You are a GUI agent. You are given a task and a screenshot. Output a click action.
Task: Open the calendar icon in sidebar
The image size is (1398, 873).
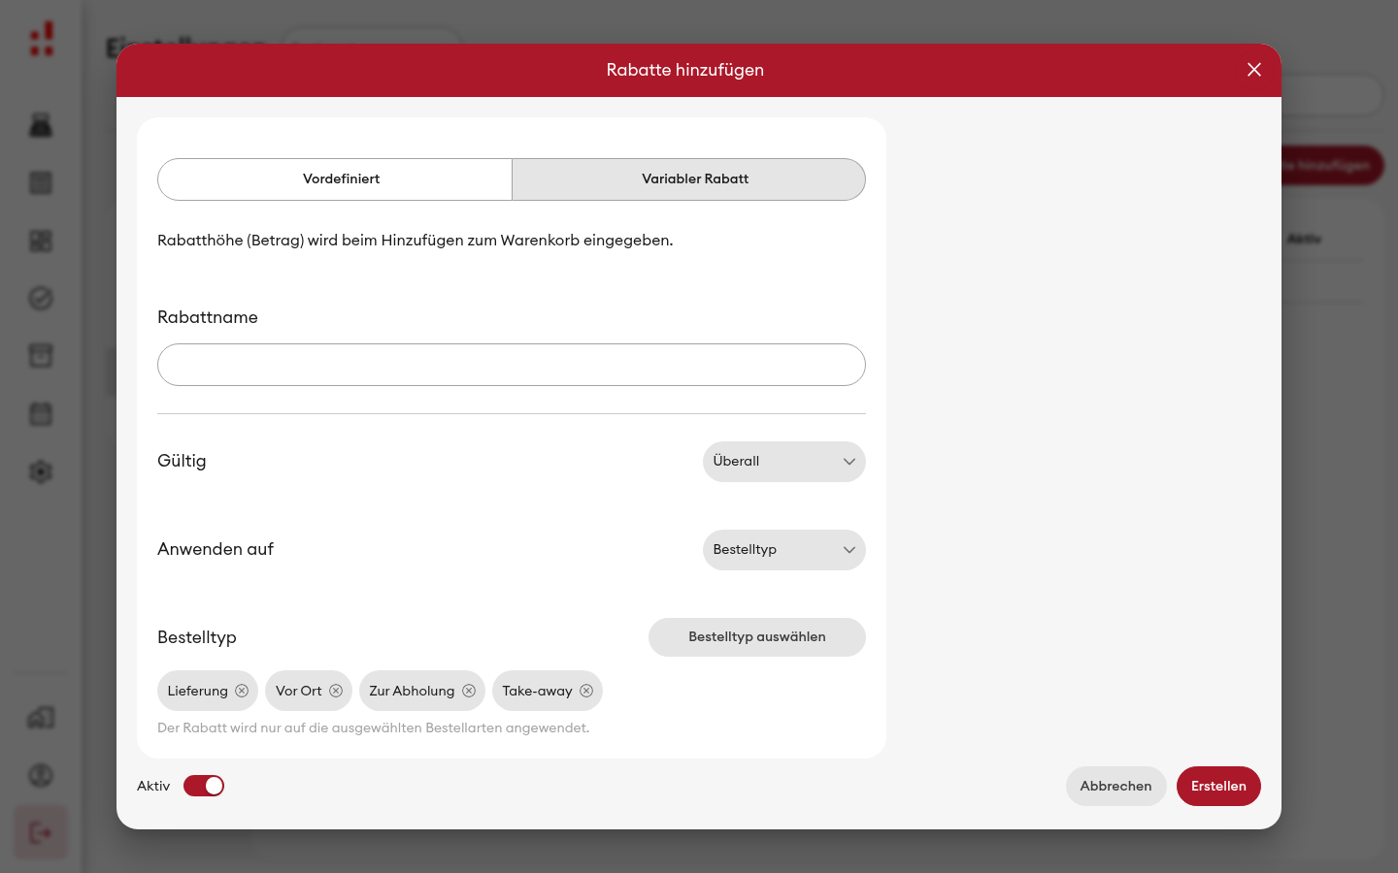(41, 414)
